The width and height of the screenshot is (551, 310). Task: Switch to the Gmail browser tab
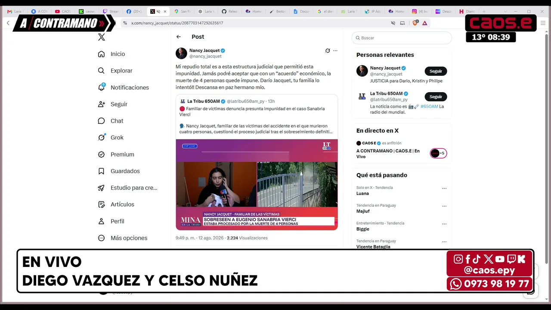coord(15,12)
